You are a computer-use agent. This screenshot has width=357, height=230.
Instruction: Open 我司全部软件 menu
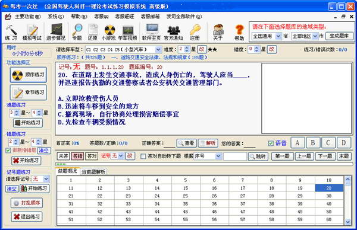(x=184, y=17)
